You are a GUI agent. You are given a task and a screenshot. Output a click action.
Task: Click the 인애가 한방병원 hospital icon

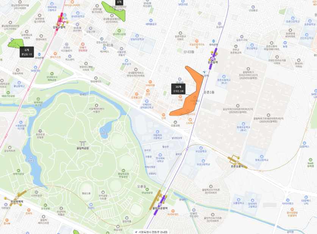click(83, 44)
